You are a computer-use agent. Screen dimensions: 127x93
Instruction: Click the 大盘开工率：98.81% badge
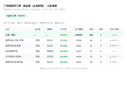[15, 16]
